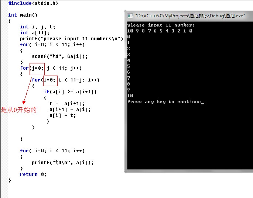
Task: Click the 'a[i] = t;' statement
Action: [63, 115]
